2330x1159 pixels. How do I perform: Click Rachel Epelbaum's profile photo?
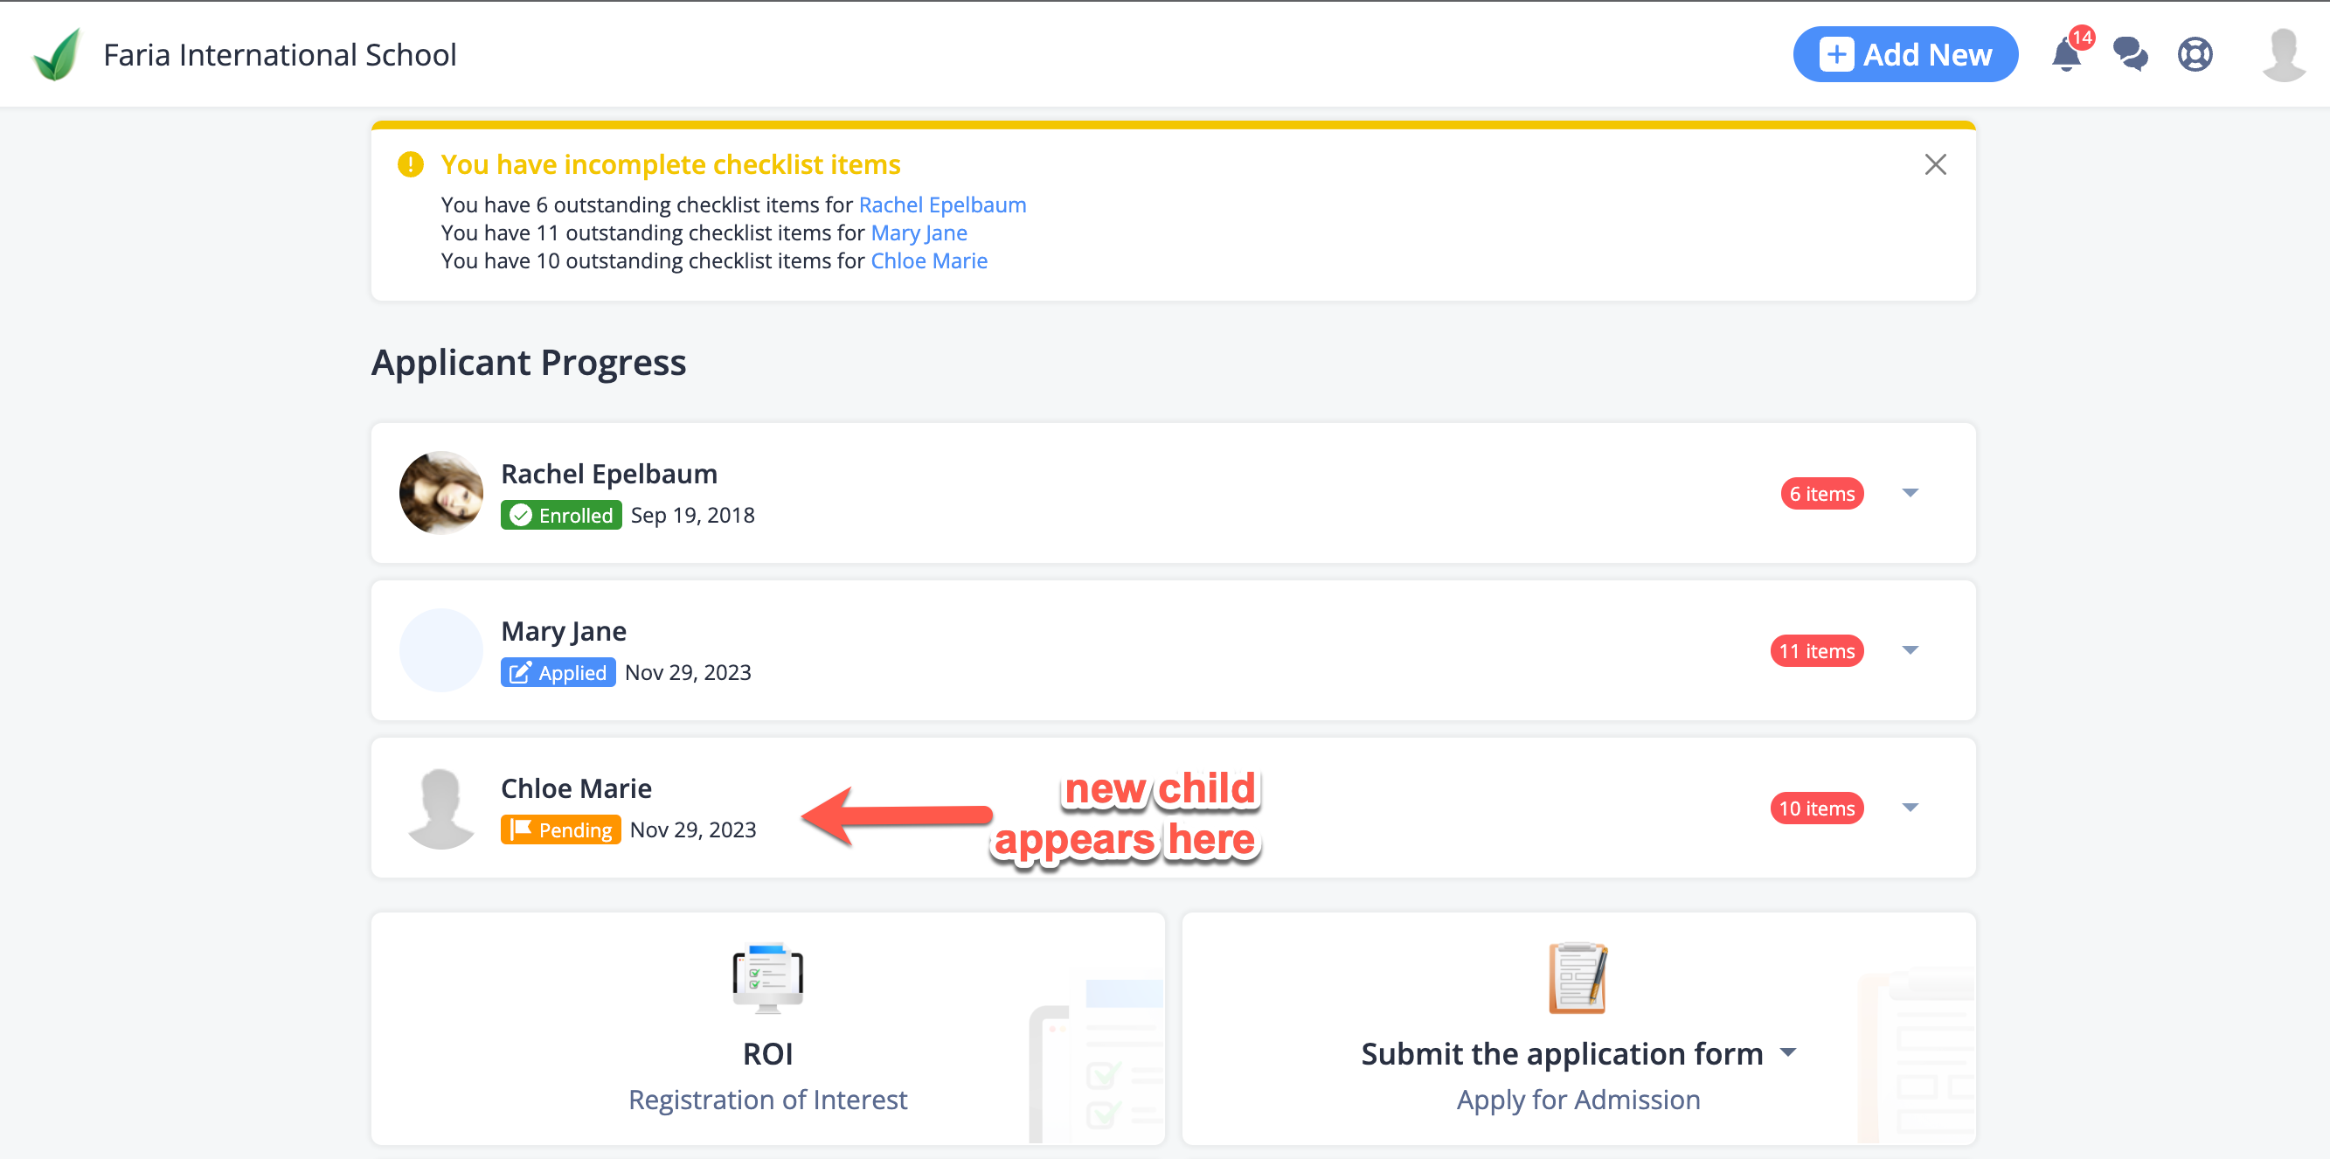pyautogui.click(x=440, y=493)
